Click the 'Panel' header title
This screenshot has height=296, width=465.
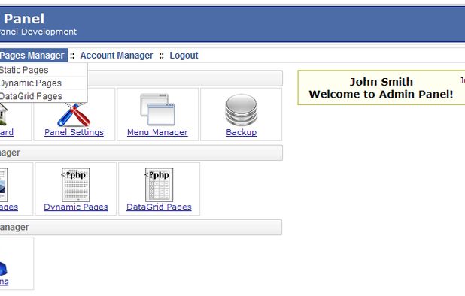pos(24,19)
